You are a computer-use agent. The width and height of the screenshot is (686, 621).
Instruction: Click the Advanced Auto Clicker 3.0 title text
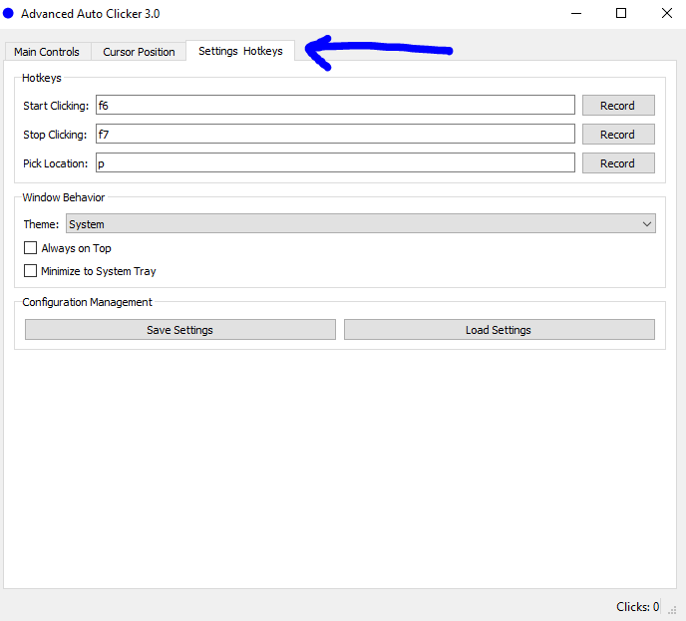91,14
